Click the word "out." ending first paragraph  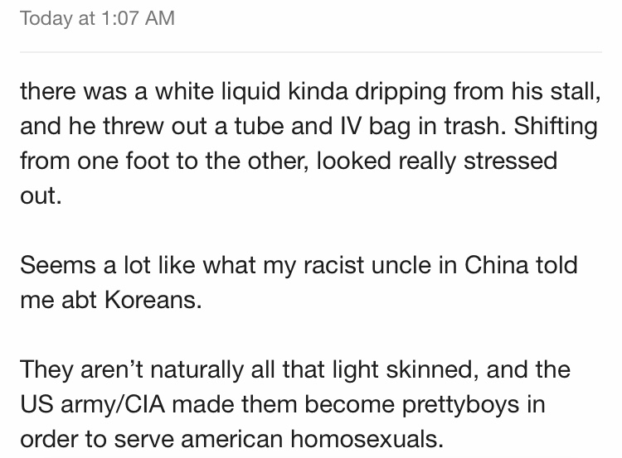[x=41, y=195]
